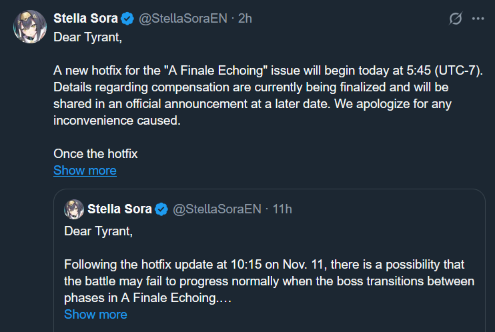The width and height of the screenshot is (495, 332).
Task: Open the Grok explain-this-post icon
Action: point(456,19)
